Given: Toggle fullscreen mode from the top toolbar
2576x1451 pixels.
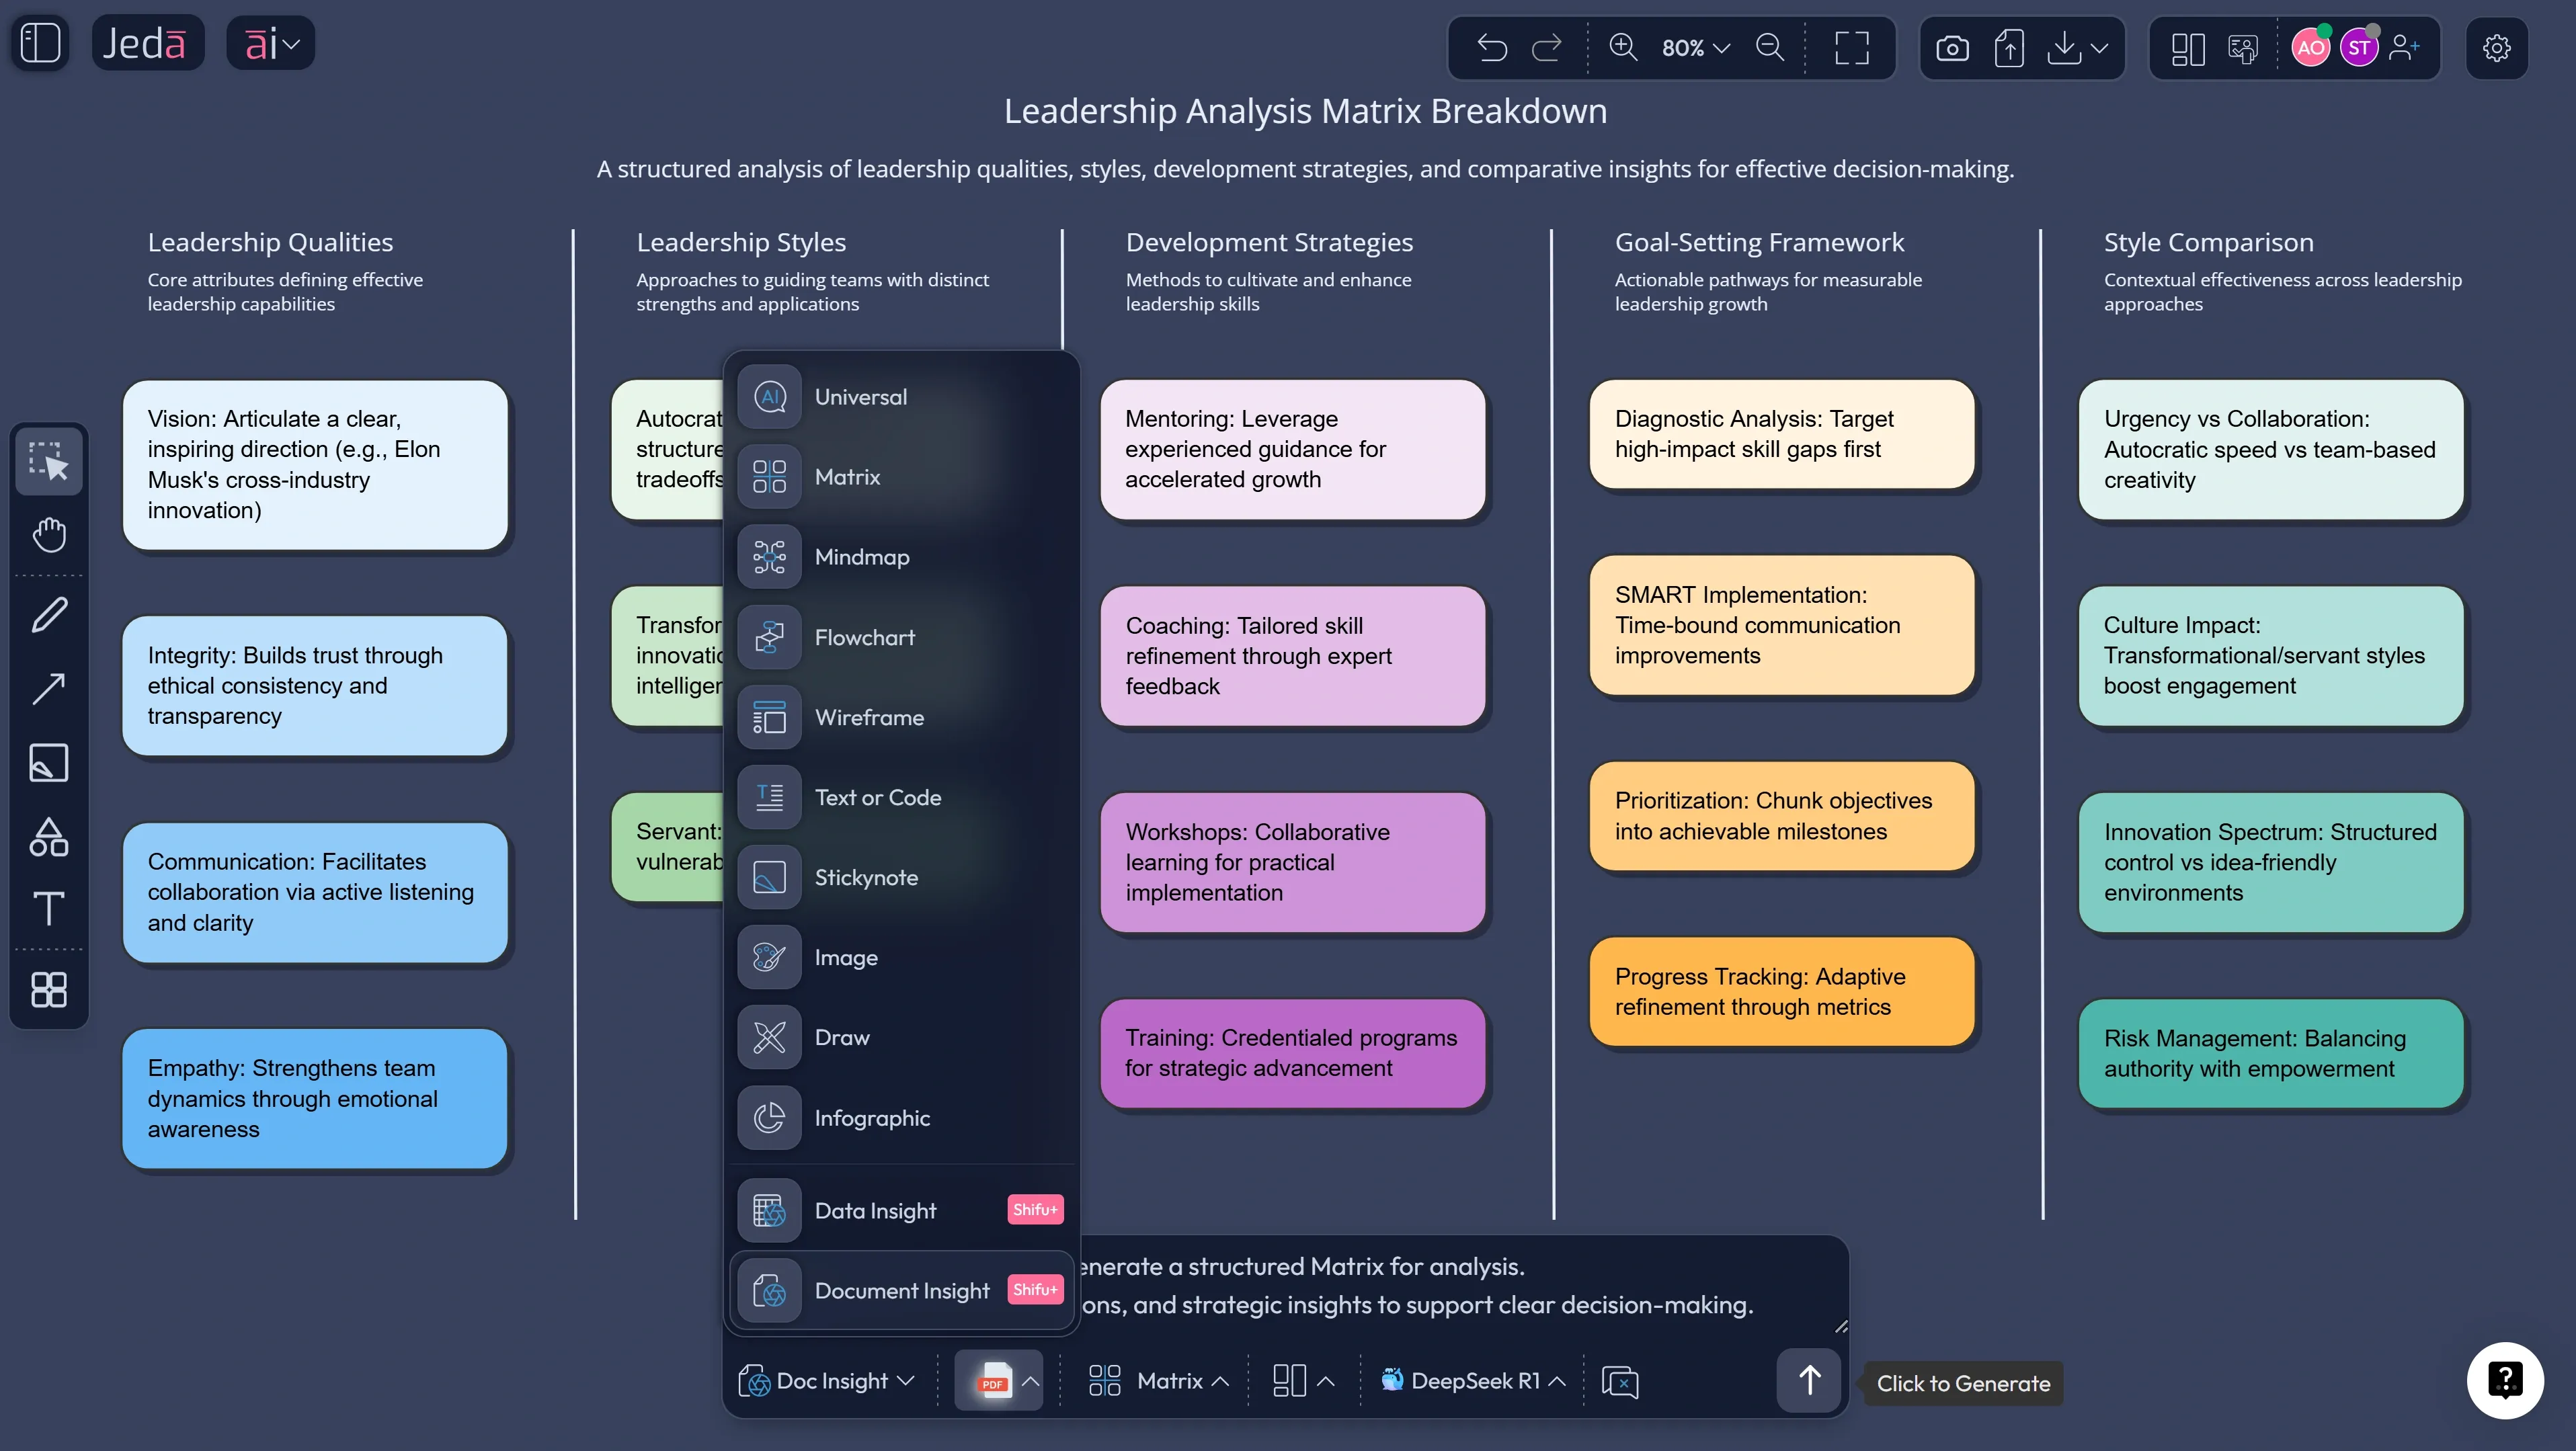Looking at the screenshot, I should coord(1852,47).
